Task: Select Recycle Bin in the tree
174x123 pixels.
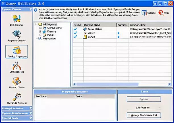Action: point(49,39)
